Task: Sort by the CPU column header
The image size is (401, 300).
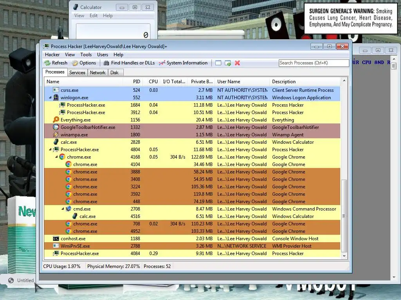Action: pos(151,82)
